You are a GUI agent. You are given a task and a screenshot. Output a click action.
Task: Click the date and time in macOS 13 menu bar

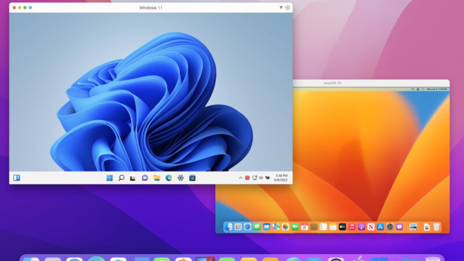click(437, 89)
